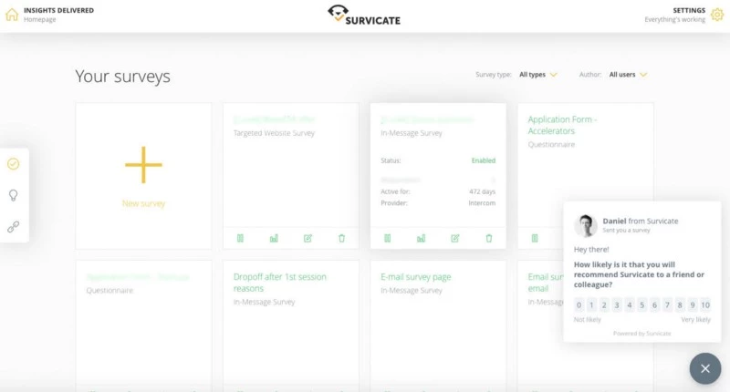730x392 pixels.
Task: Click the bar chart icon on In-Message Survey card
Action: pyautogui.click(x=421, y=238)
